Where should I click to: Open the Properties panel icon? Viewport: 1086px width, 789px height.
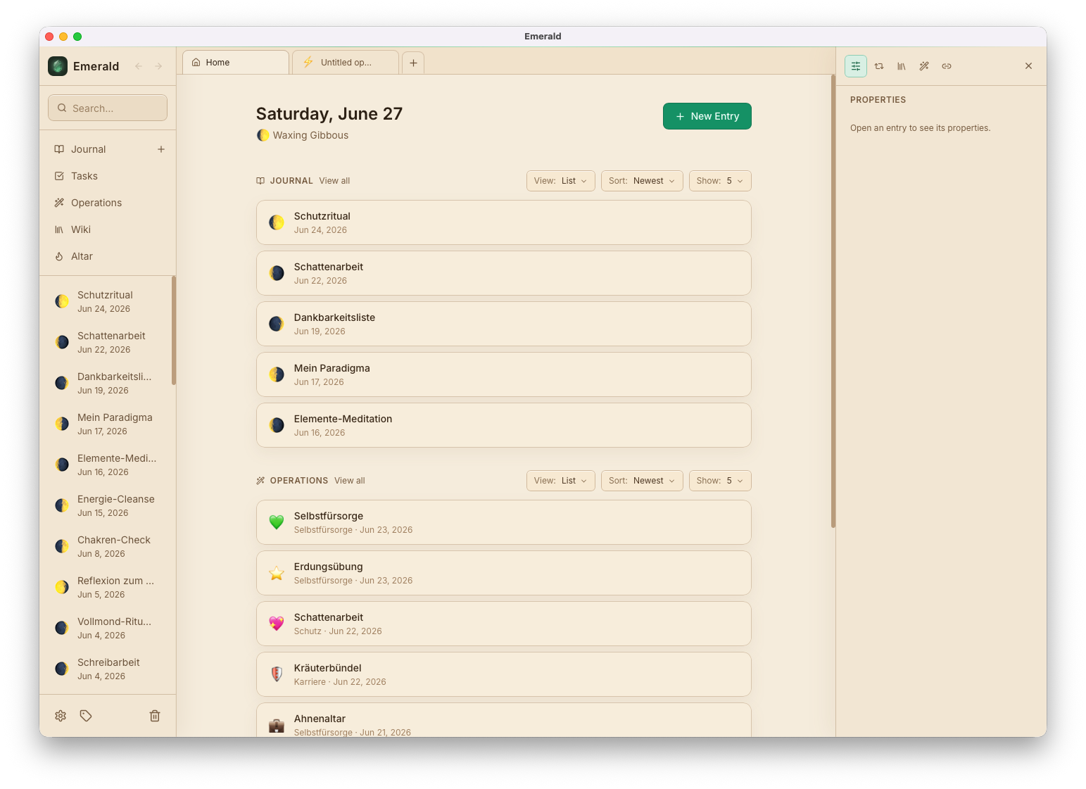tap(856, 66)
